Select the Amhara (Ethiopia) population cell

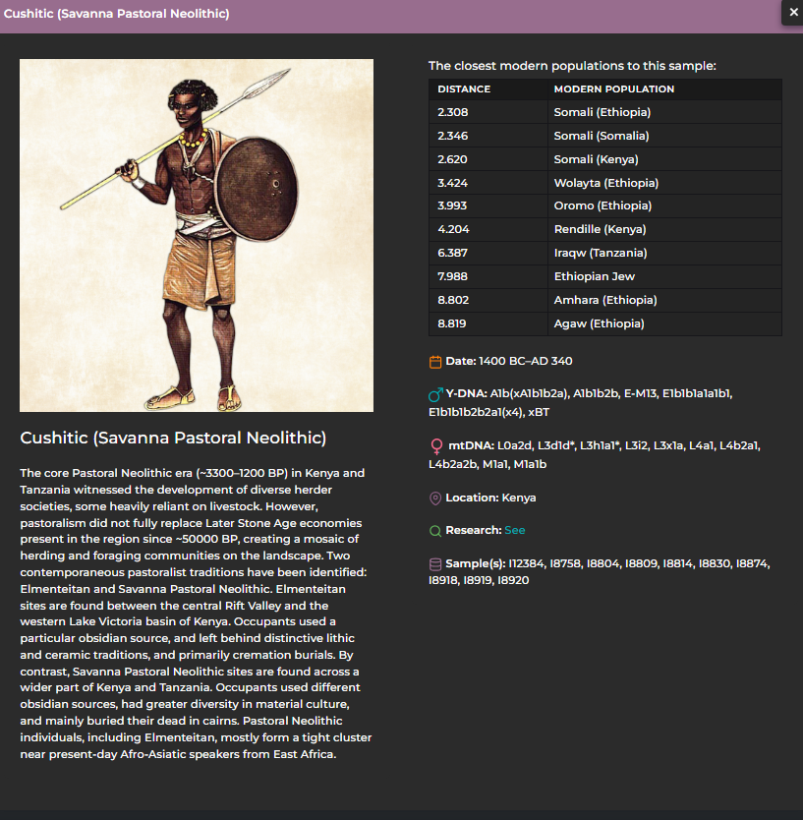[x=665, y=300]
